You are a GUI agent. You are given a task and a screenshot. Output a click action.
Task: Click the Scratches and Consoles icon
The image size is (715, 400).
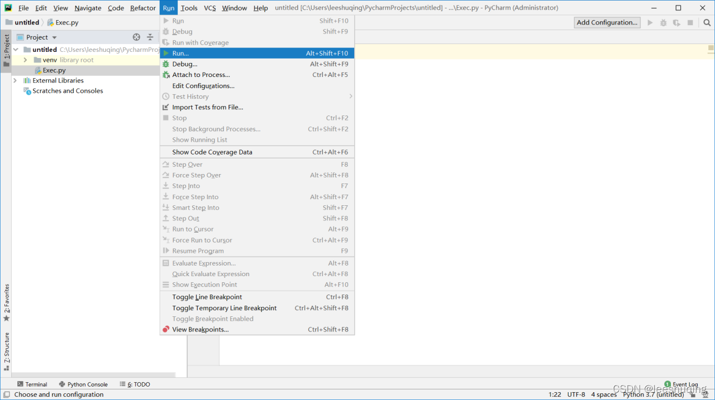27,91
